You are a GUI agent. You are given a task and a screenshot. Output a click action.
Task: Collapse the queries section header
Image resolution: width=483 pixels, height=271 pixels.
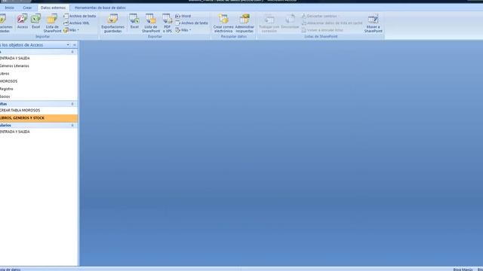[x=72, y=104]
